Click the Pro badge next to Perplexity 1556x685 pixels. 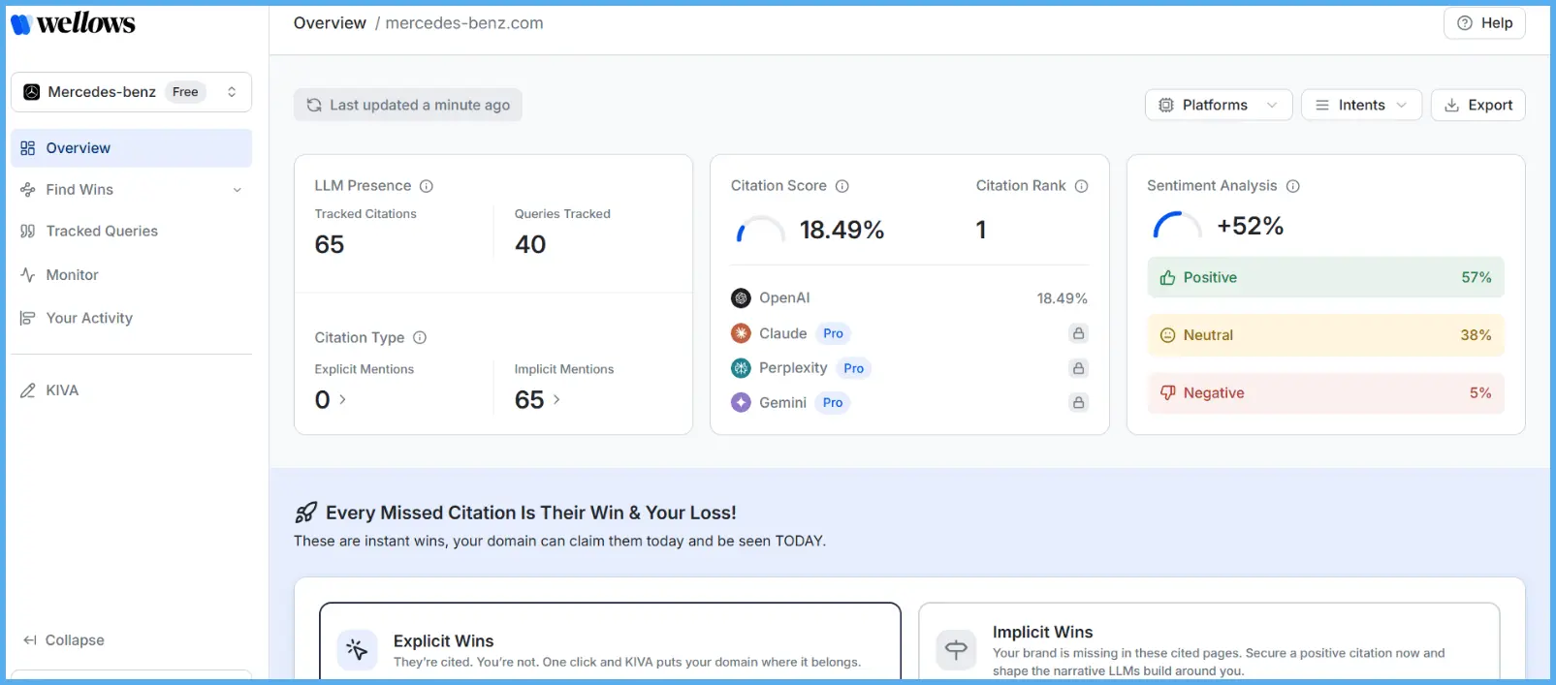pyautogui.click(x=853, y=368)
